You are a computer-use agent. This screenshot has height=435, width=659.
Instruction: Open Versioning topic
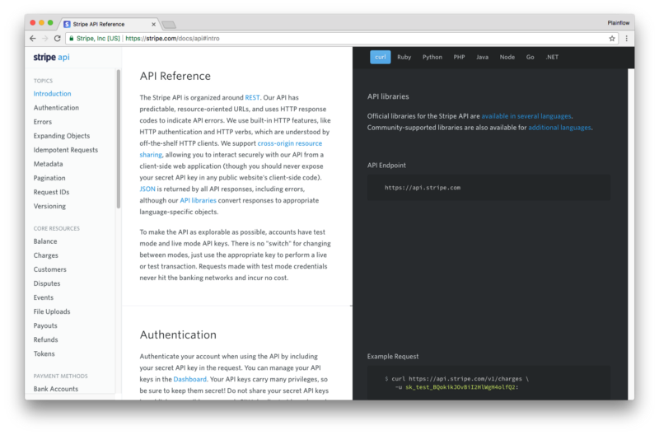[x=49, y=206]
